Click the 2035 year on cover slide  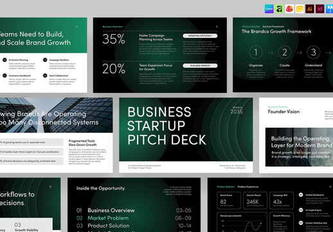(x=237, y=111)
